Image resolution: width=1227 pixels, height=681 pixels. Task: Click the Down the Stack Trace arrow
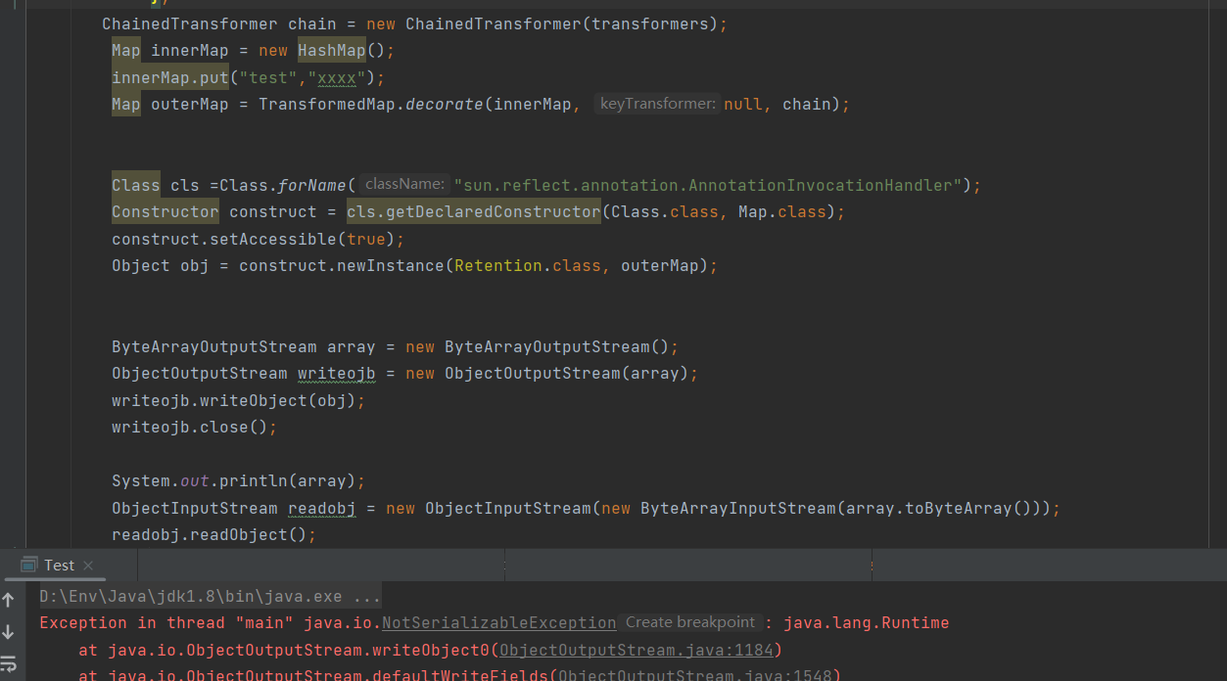pos(9,632)
